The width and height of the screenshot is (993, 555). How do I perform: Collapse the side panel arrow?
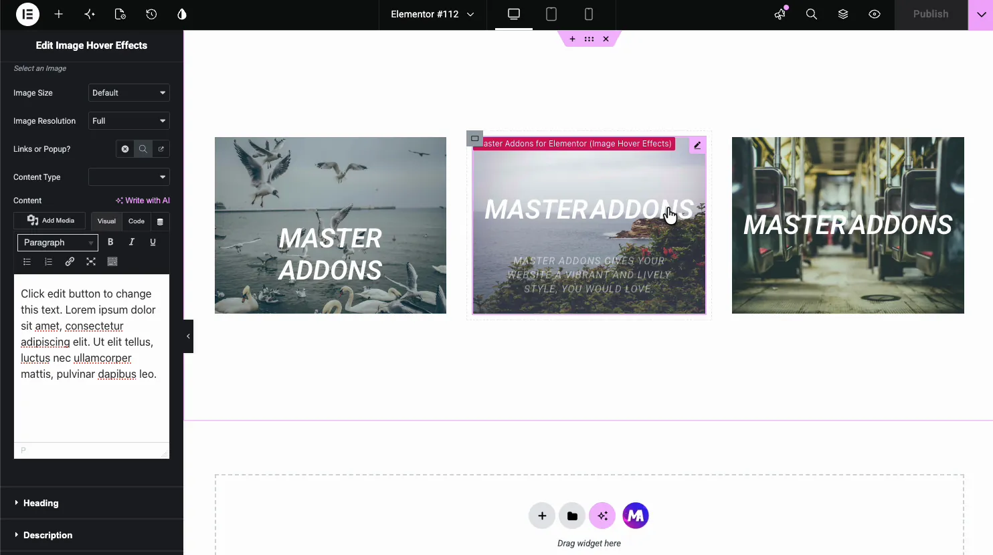pos(188,336)
